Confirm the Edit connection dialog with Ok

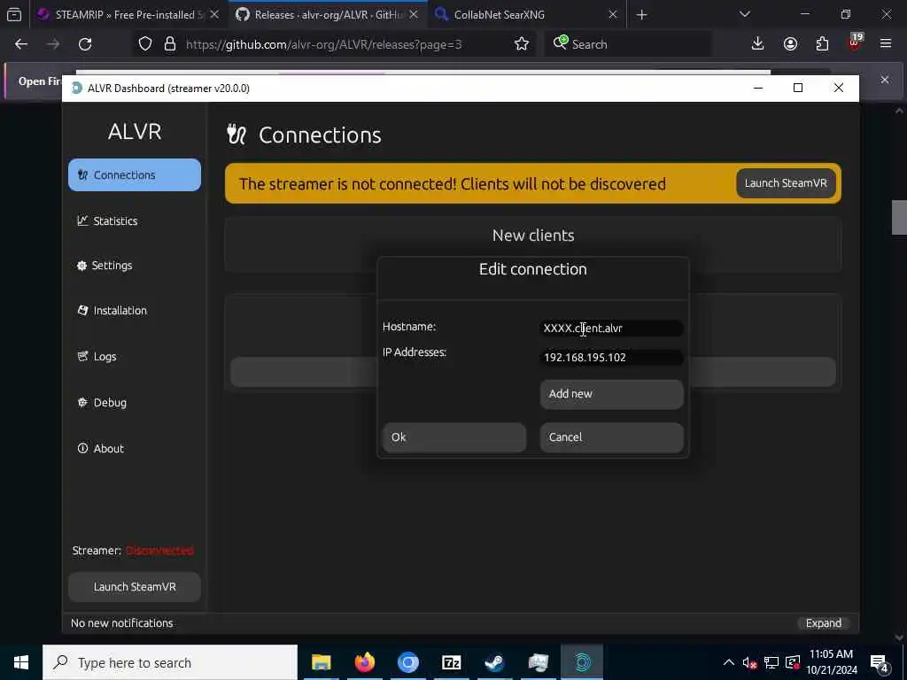(x=454, y=437)
